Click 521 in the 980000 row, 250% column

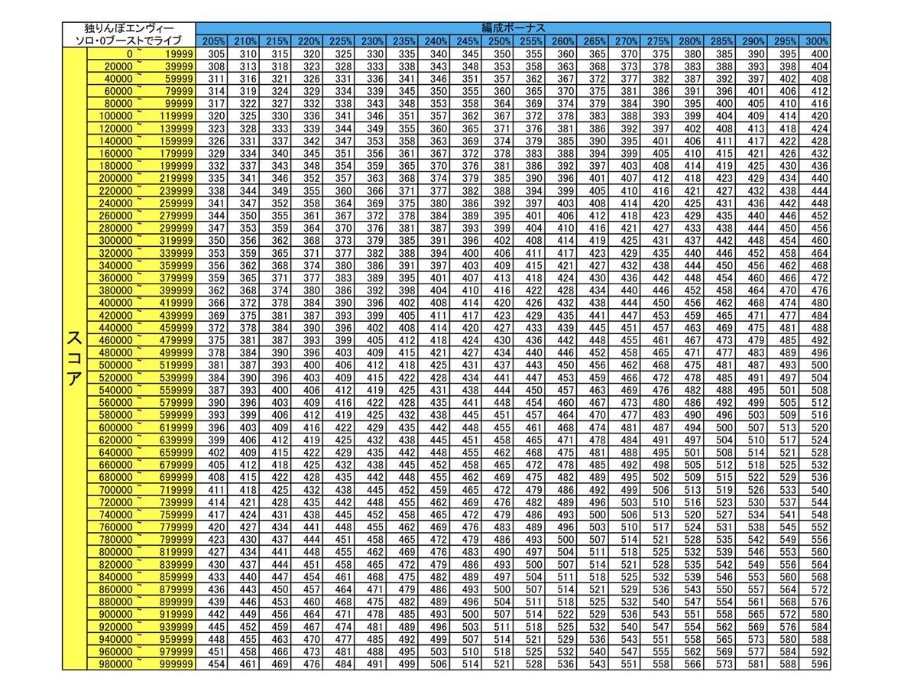click(x=497, y=664)
